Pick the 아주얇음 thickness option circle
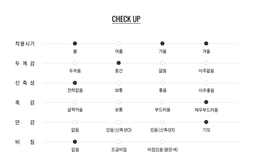 click(x=206, y=63)
